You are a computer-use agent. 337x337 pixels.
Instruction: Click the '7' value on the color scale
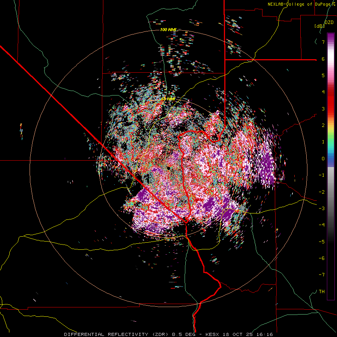[x=323, y=42]
